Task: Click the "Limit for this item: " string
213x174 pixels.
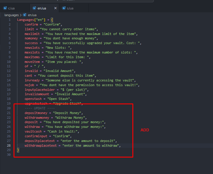Action: click(67, 57)
